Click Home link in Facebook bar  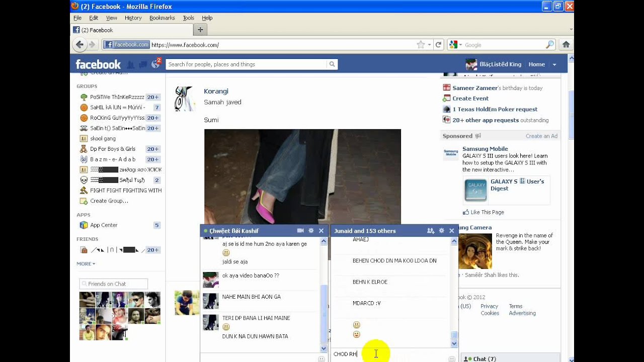pos(537,64)
